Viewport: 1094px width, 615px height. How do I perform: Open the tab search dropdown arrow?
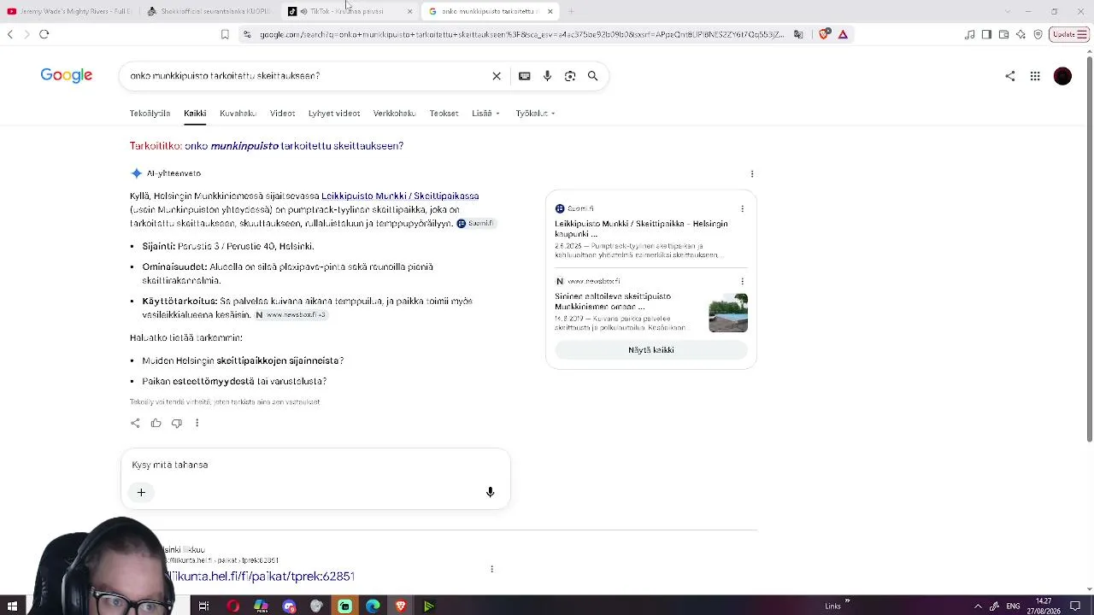coord(1007,11)
